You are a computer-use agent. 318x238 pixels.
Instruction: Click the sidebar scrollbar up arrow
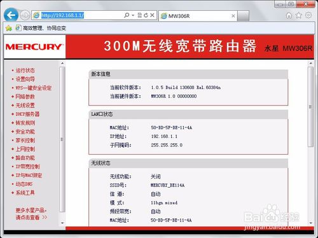click(62, 64)
